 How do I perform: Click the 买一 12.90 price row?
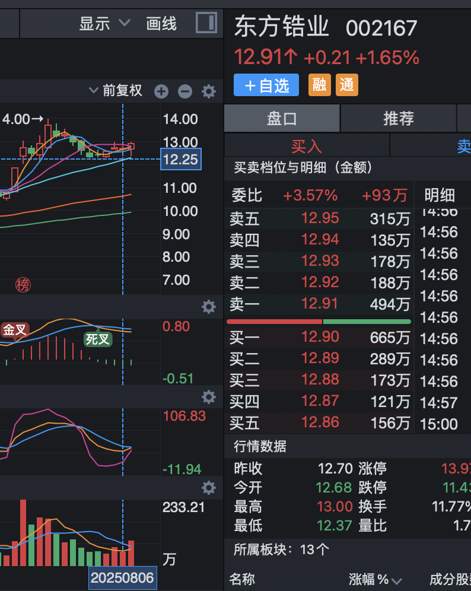319,337
